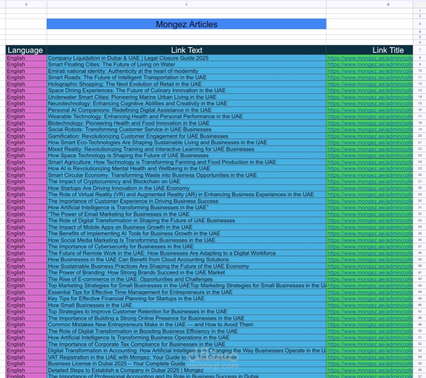Click 'Underwater Smart Cities' article cell
426x378 pixels.
coord(186,97)
